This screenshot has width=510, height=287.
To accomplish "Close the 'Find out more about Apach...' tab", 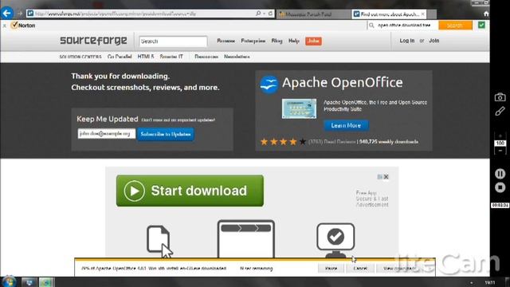I will point(423,14).
